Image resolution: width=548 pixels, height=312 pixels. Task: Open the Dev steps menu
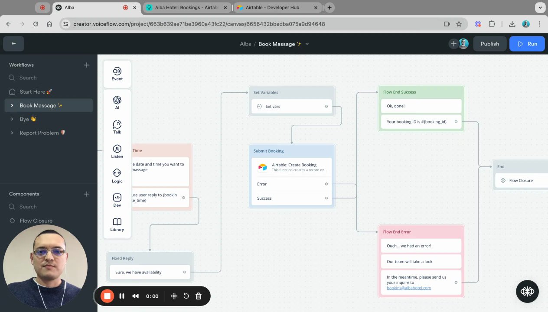point(117,200)
